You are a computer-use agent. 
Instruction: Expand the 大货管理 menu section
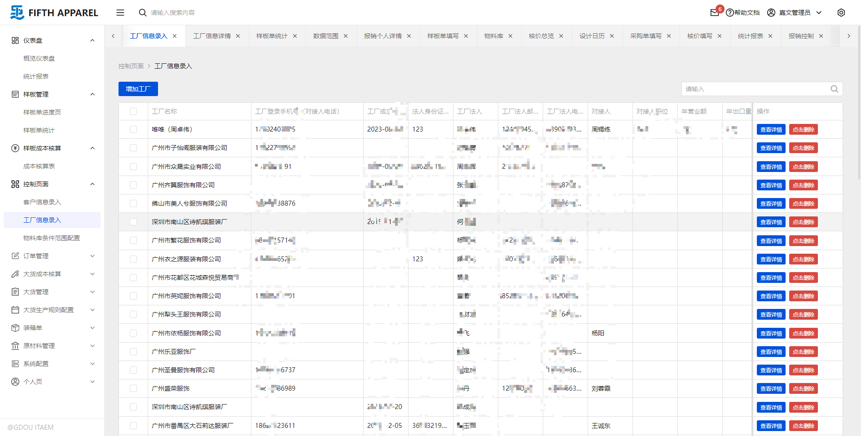[92, 292]
